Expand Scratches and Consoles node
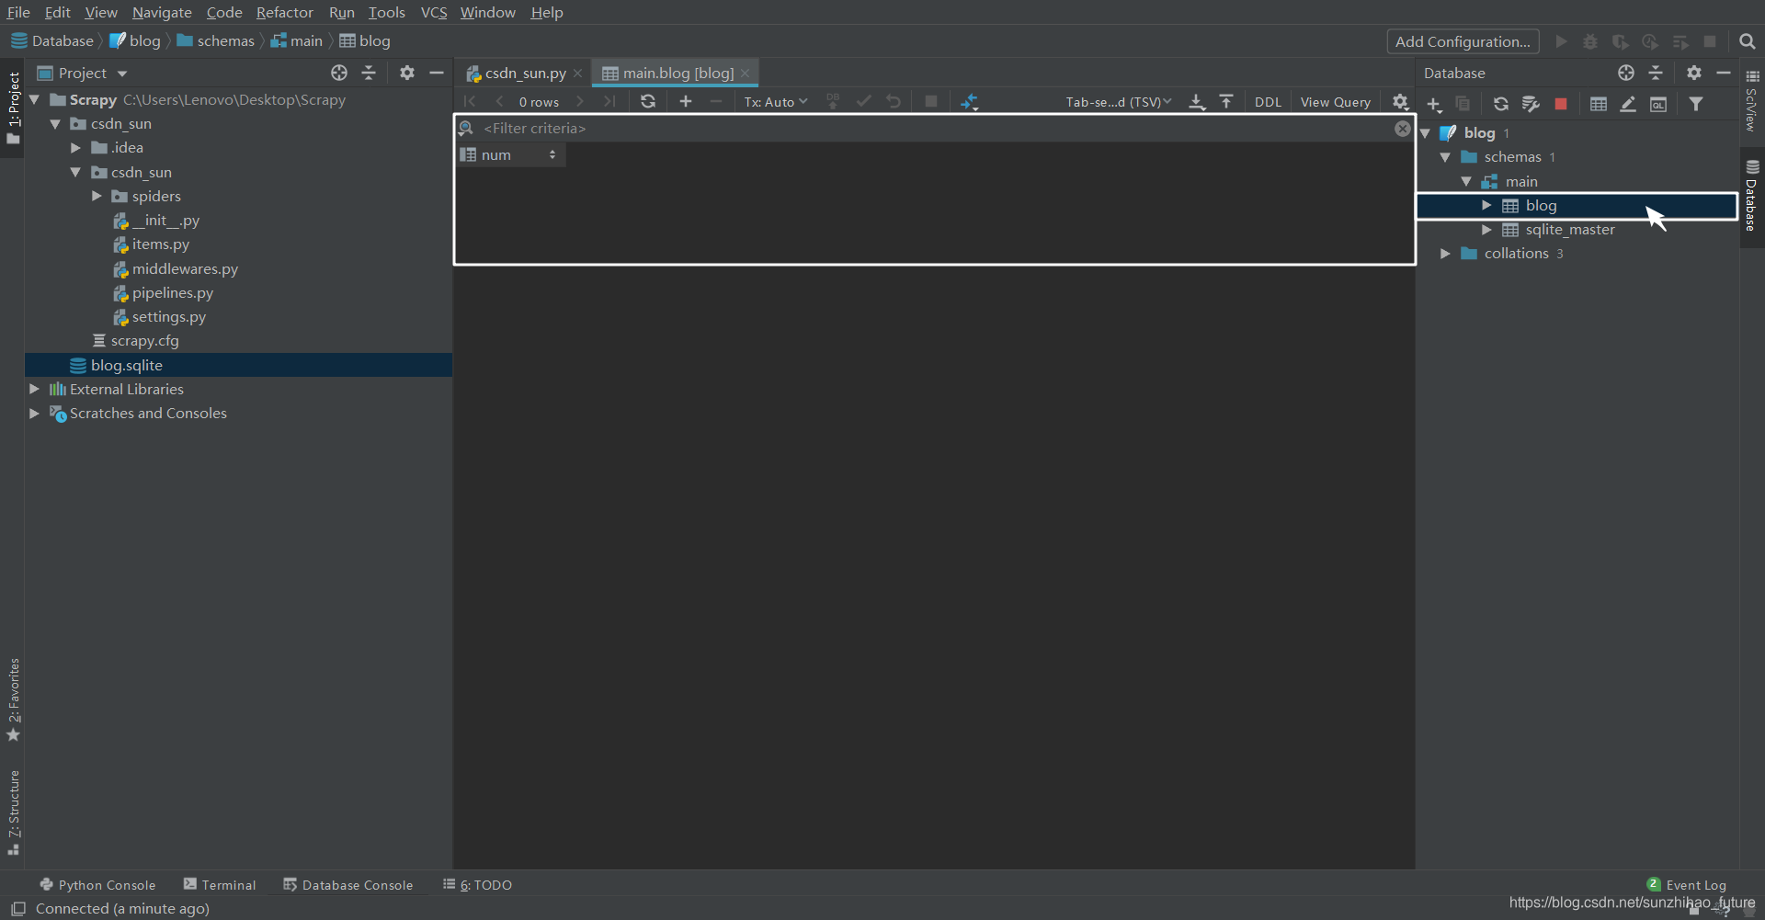1765x920 pixels. [x=34, y=413]
